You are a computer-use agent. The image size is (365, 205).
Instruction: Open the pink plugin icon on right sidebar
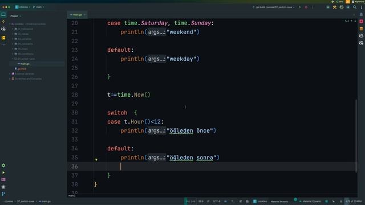coord(361,22)
